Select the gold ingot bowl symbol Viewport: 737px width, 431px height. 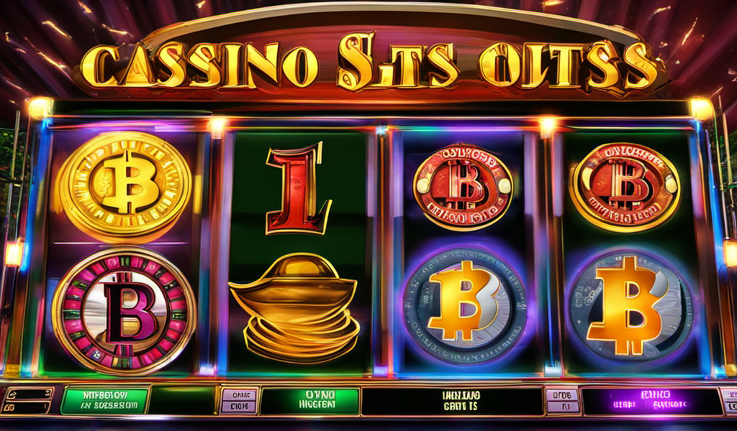294,307
